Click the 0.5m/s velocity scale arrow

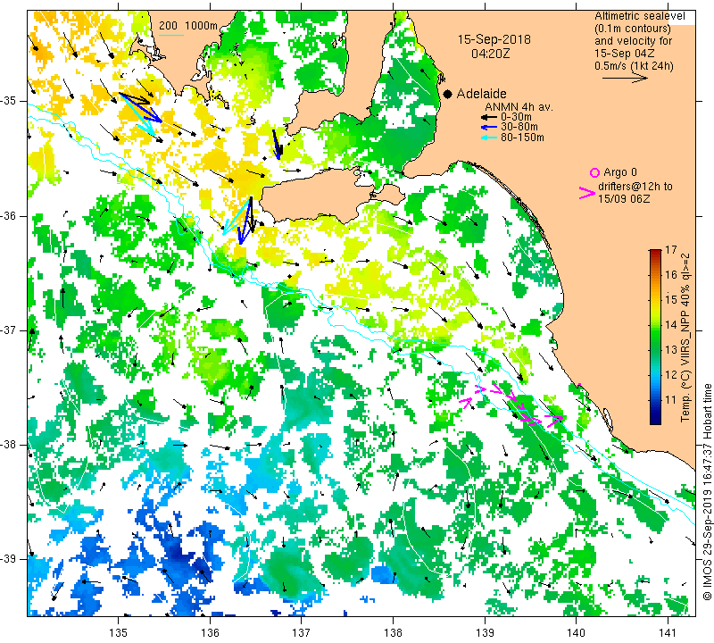point(625,78)
